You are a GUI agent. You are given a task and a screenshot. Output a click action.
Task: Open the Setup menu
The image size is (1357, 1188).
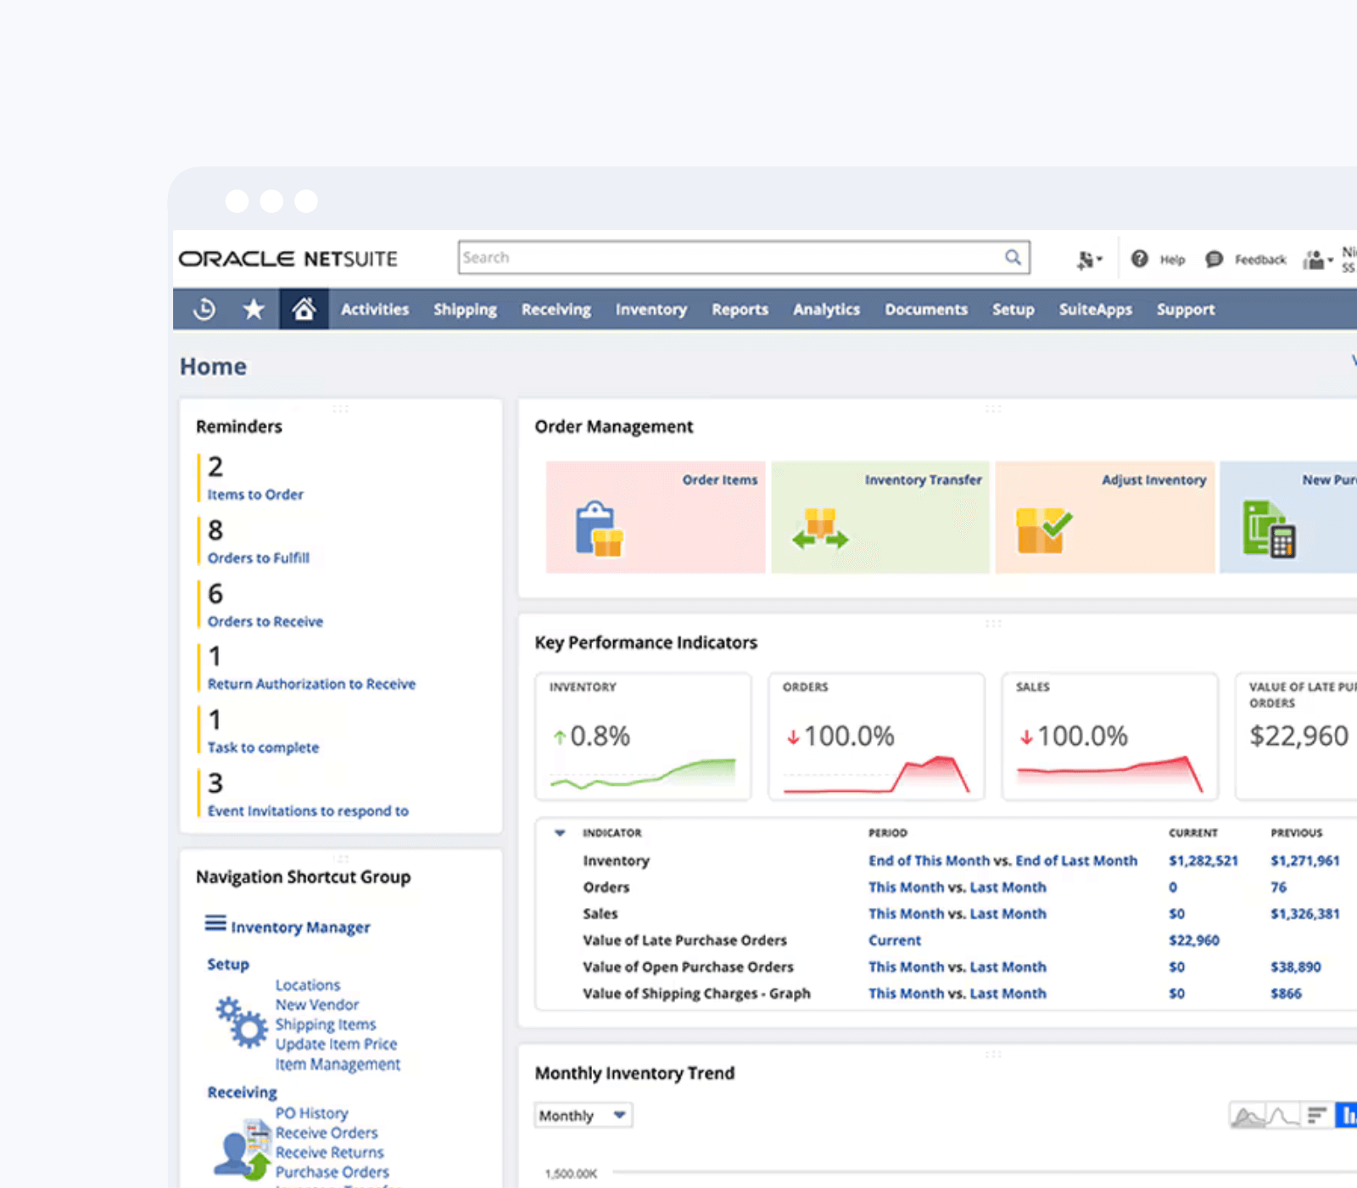[x=1014, y=310]
